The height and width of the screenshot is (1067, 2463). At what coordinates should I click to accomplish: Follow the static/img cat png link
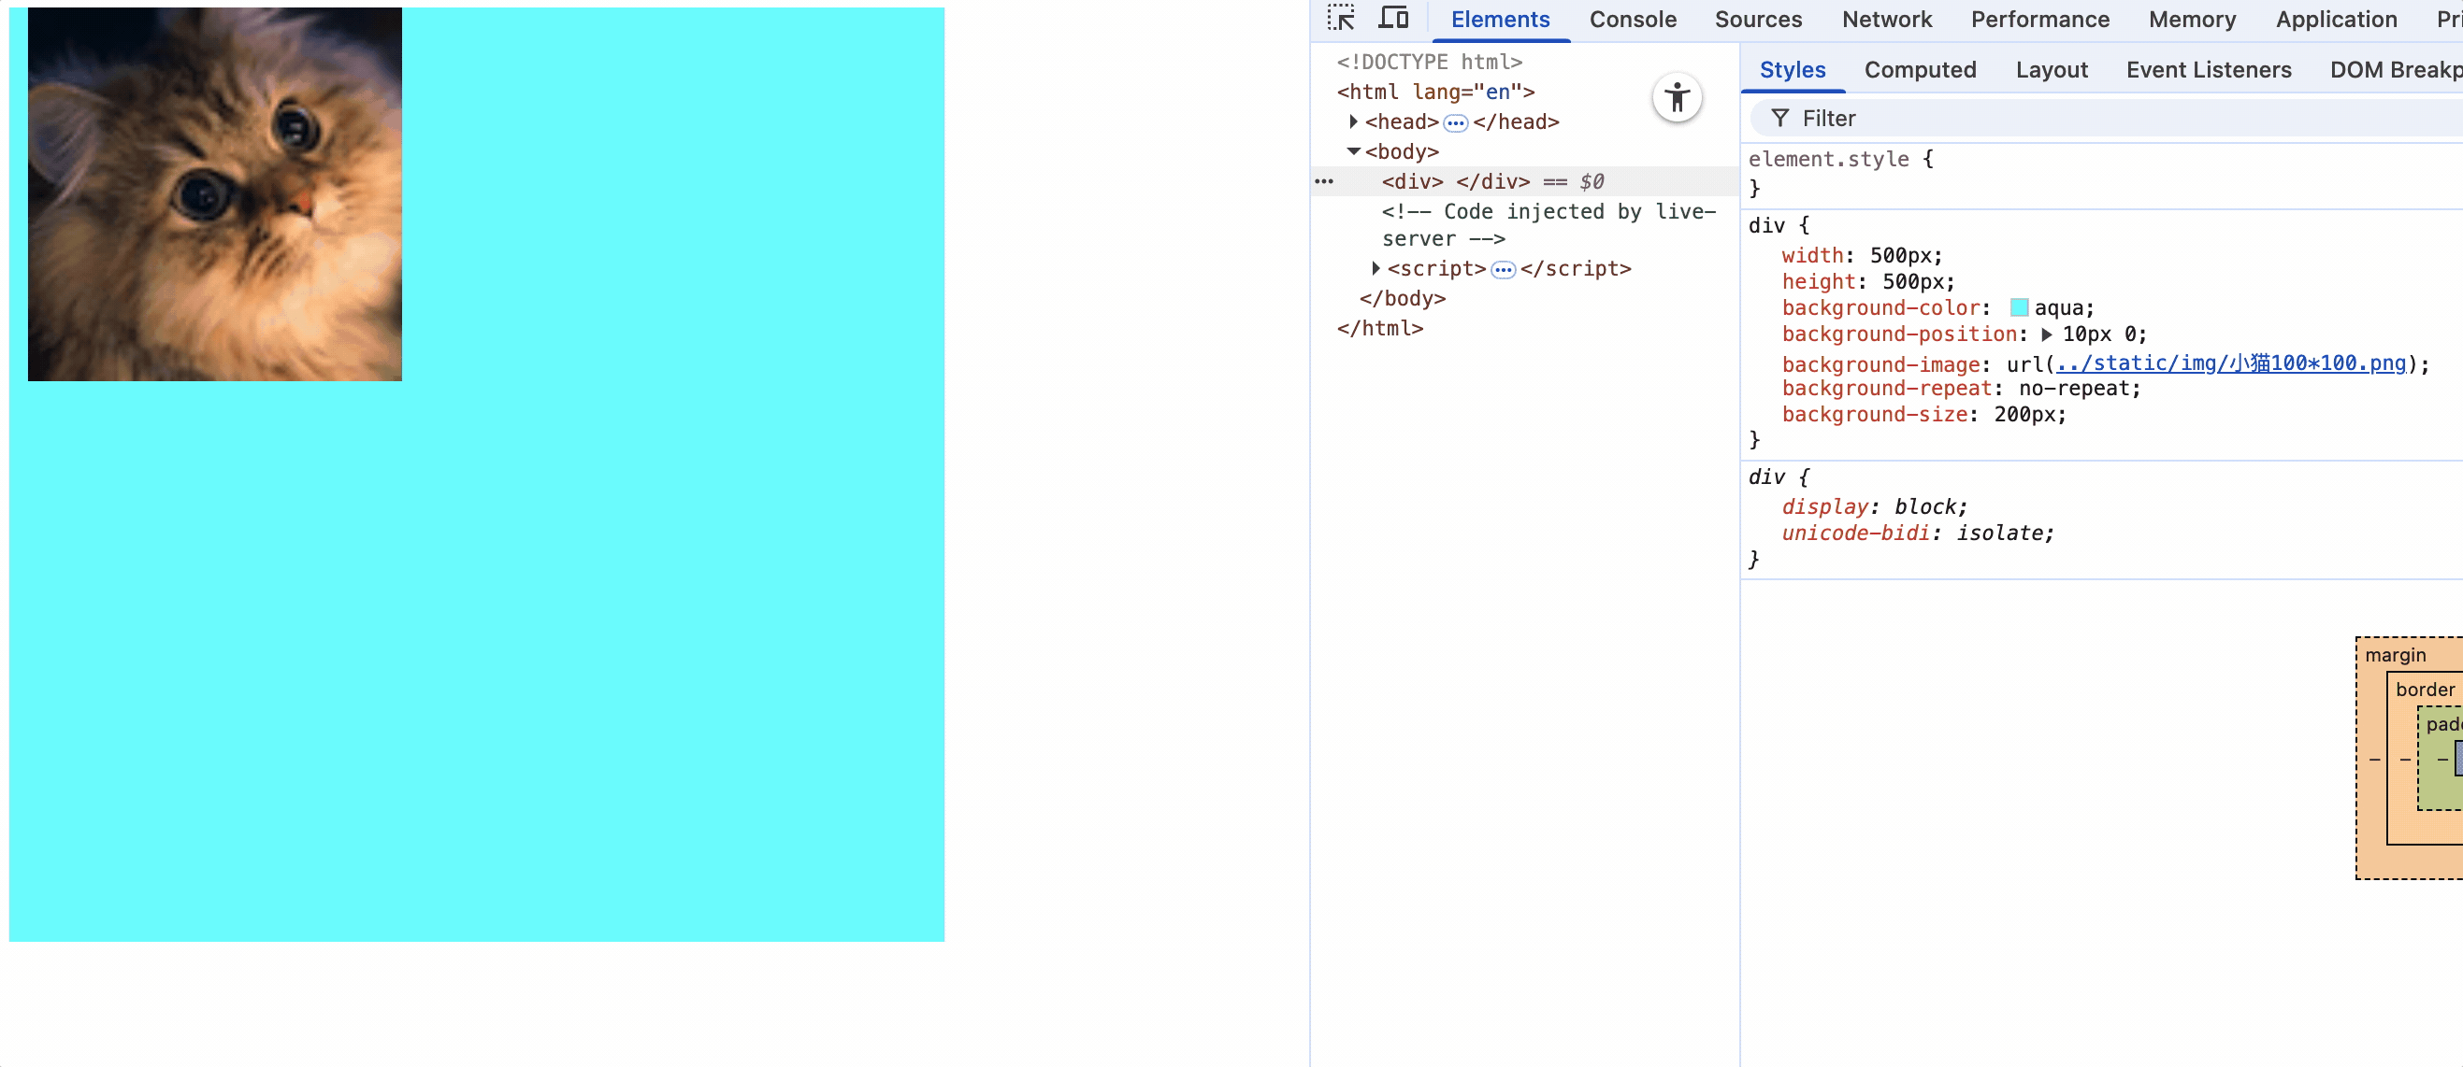pyautogui.click(x=2231, y=363)
